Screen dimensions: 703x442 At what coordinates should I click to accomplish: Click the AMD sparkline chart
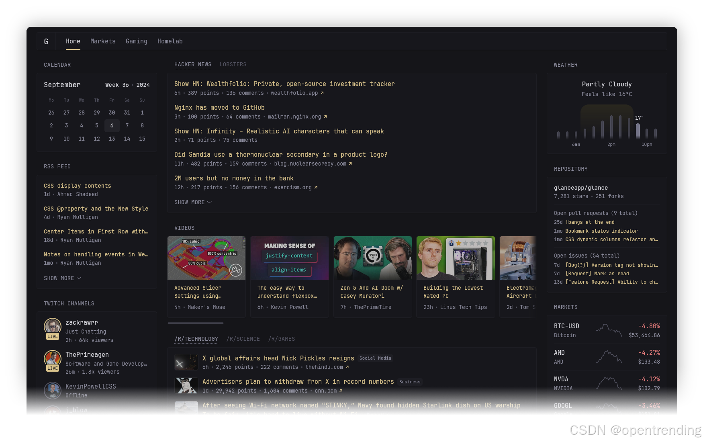click(609, 357)
